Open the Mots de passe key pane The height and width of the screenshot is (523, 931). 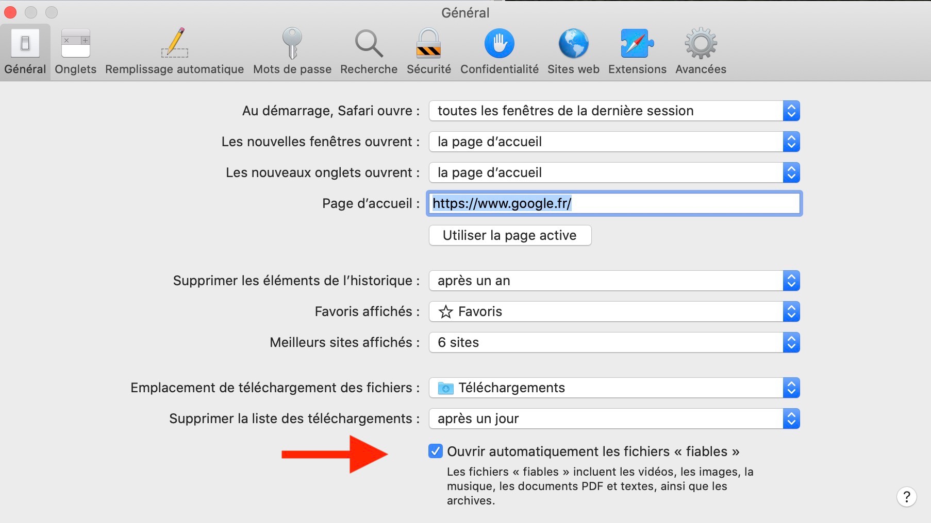(x=292, y=52)
